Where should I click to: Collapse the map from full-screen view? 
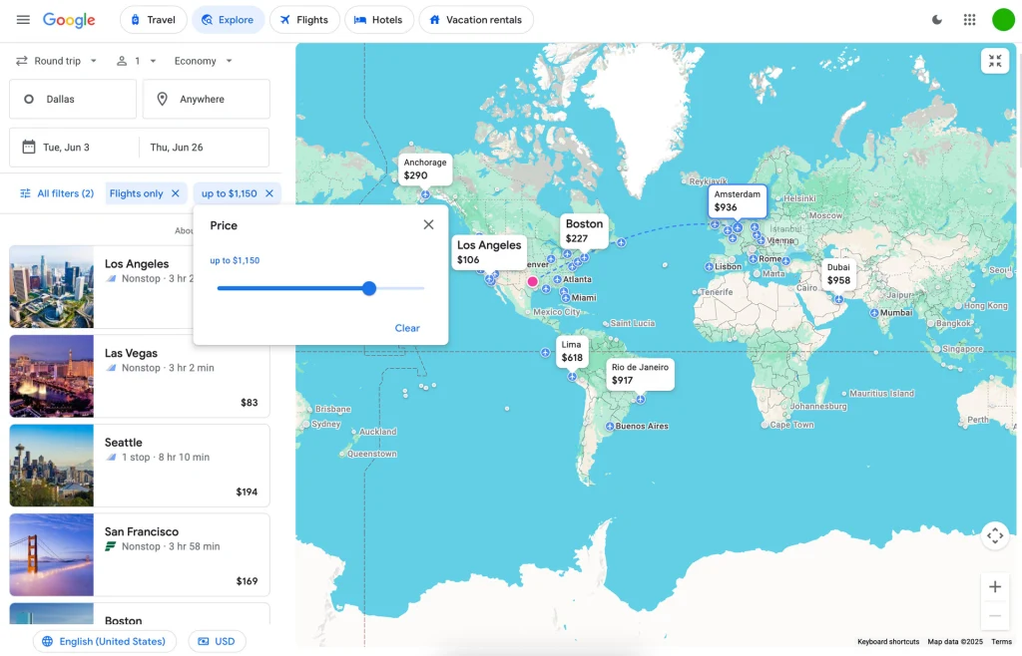pos(994,62)
